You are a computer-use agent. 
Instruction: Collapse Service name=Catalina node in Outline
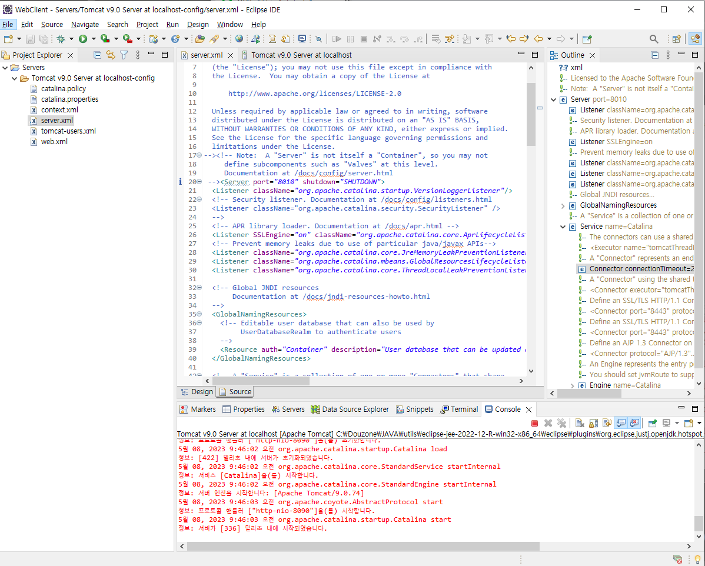[563, 227]
